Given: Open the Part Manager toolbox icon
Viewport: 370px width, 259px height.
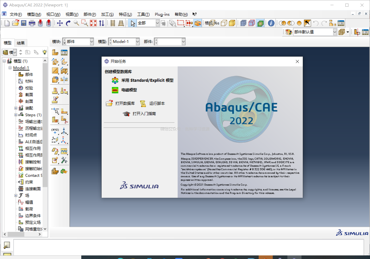Looking at the screenshot, I should 64,53.
